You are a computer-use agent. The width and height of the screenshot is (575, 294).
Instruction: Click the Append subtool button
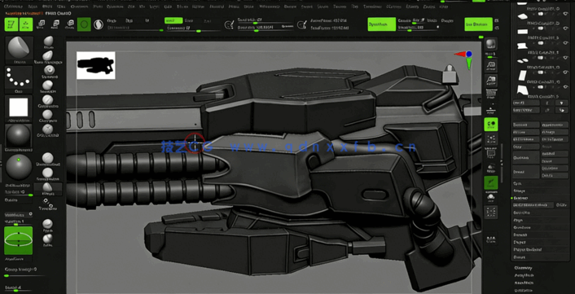pos(555,154)
